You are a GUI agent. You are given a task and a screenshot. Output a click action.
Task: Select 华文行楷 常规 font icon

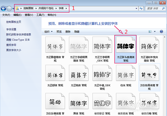click(149, 101)
